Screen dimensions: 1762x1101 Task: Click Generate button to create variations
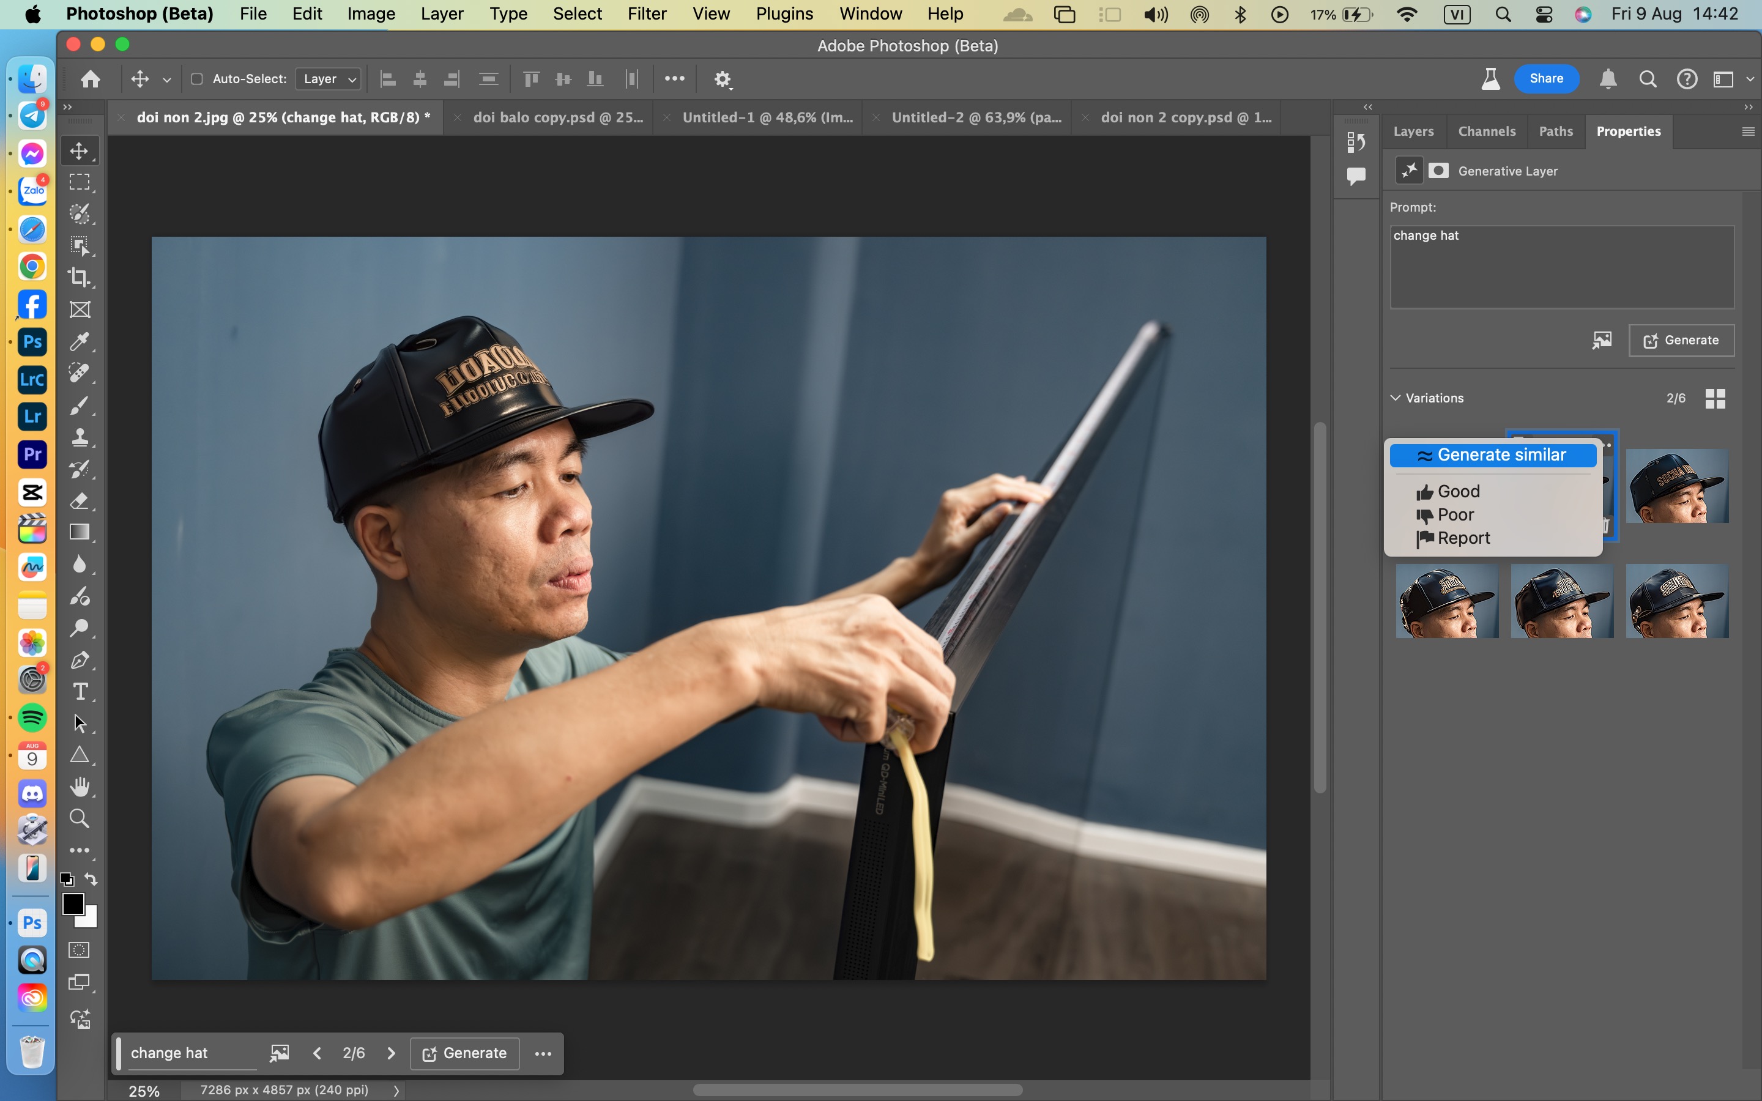[x=1682, y=339]
